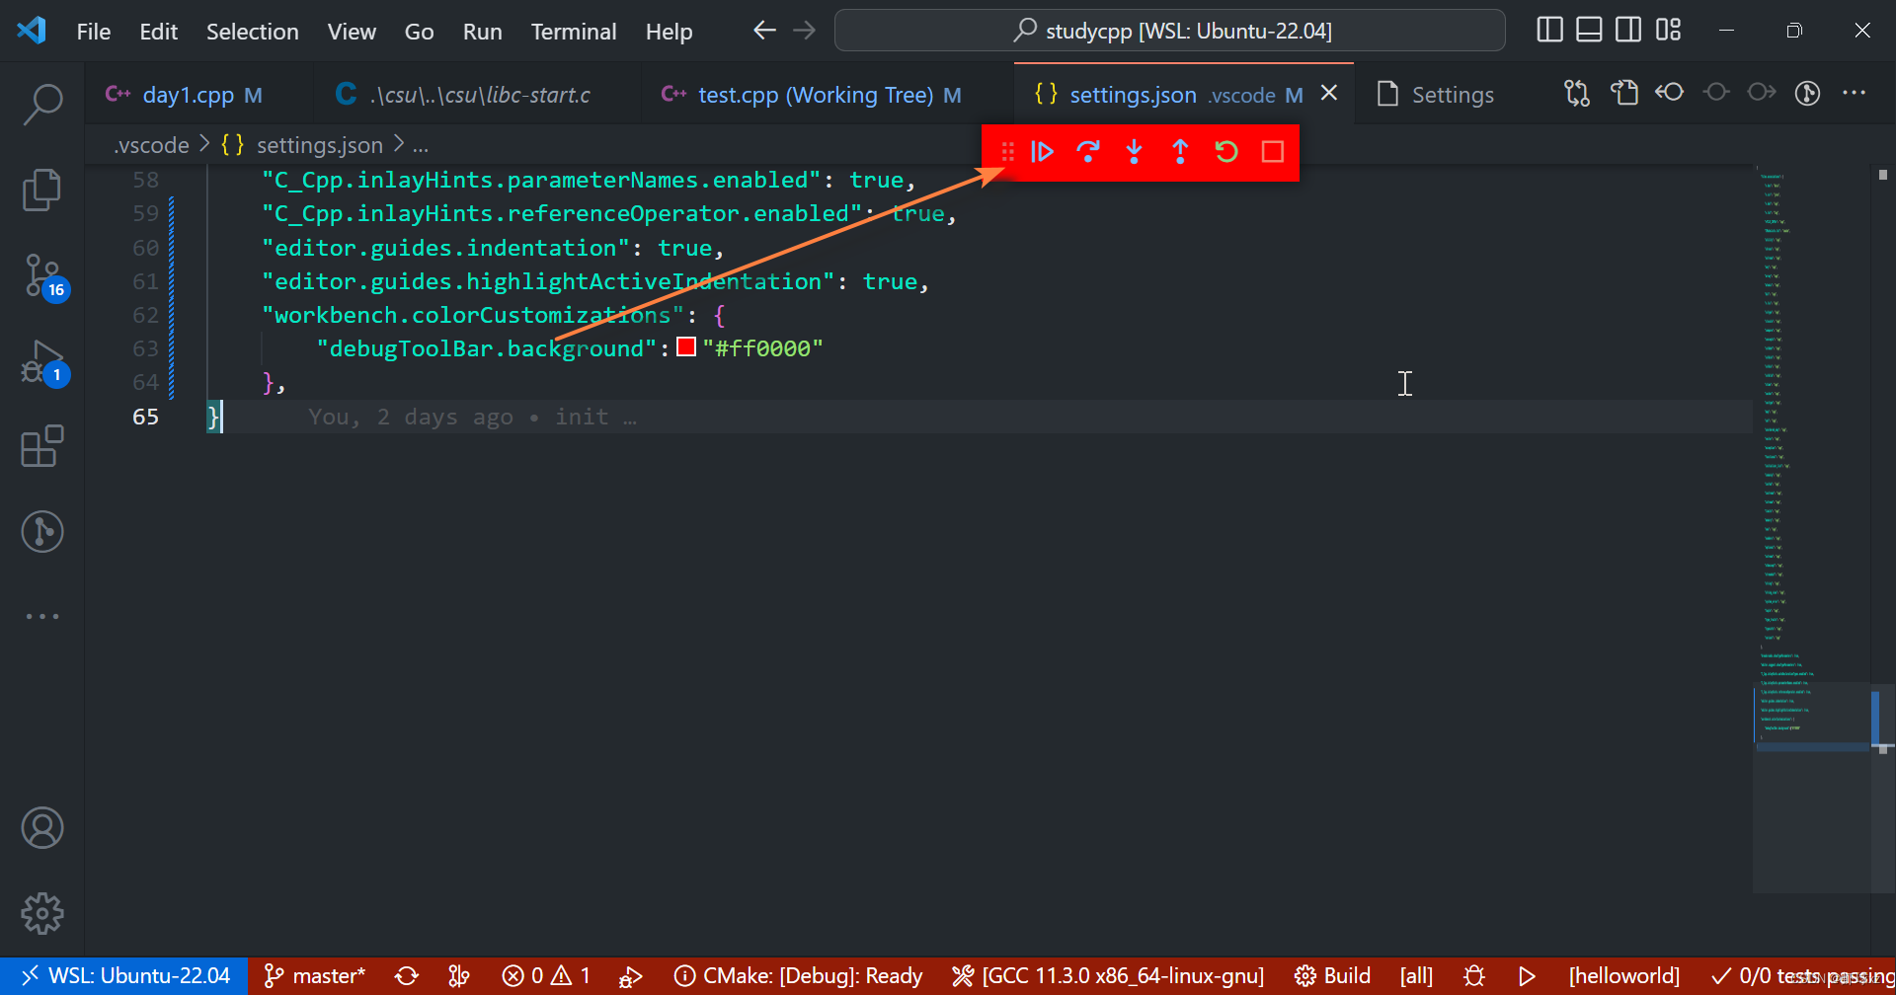Open the View menu
The height and width of the screenshot is (995, 1896).
coord(352,32)
